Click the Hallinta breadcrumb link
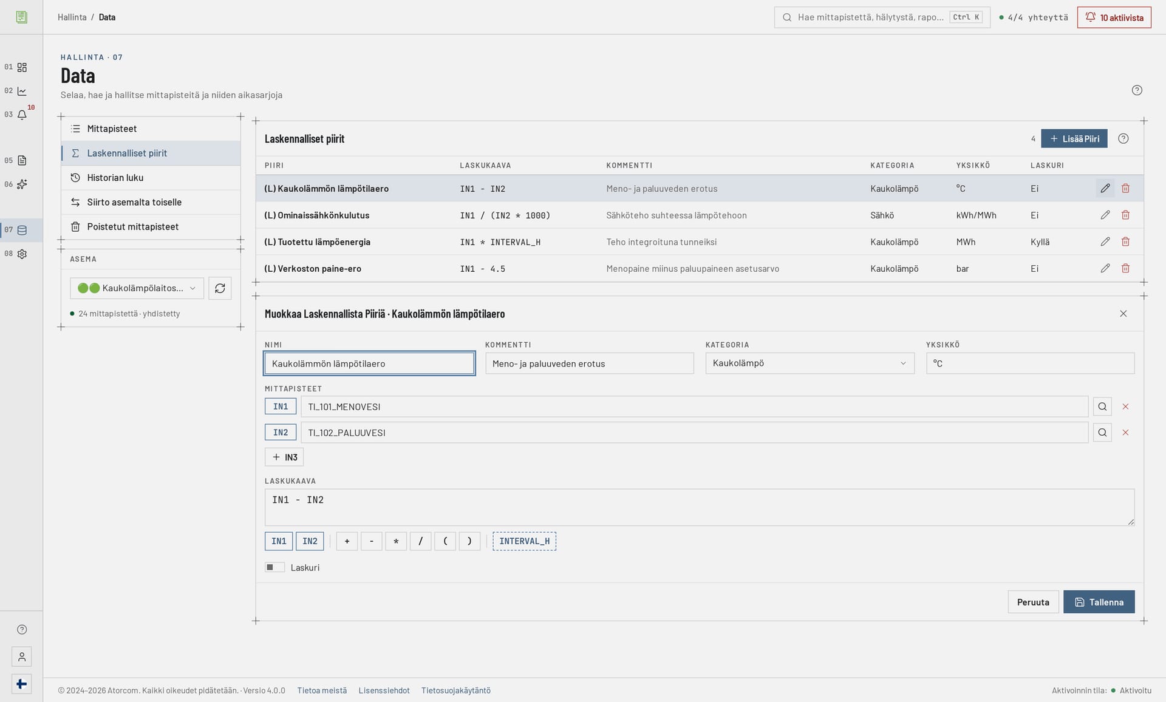The height and width of the screenshot is (702, 1166). 72,17
